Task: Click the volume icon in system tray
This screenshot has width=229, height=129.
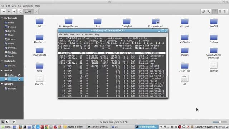Action: pyautogui.click(x=172, y=127)
